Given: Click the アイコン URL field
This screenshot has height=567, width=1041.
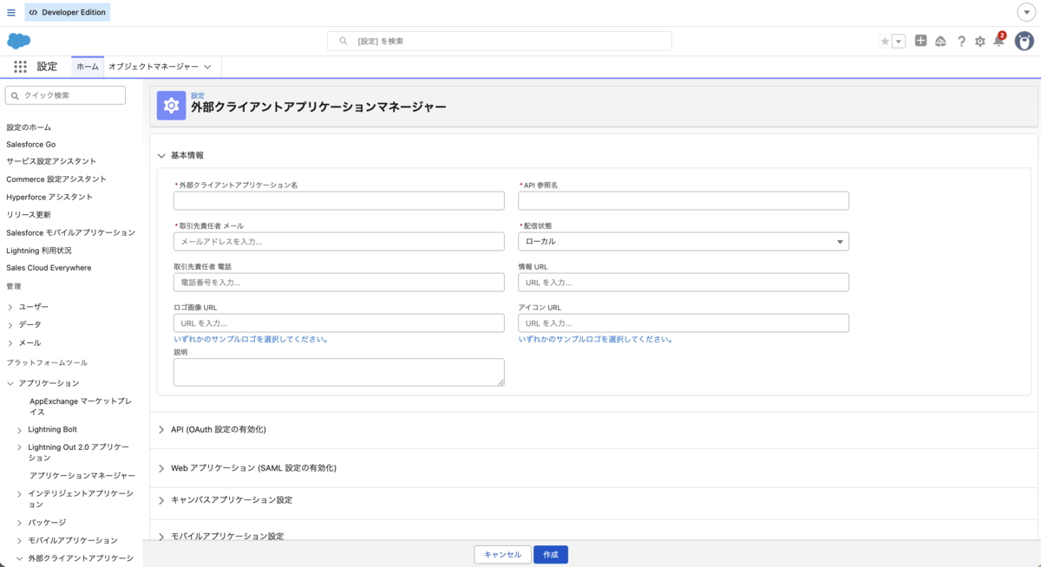Looking at the screenshot, I should coord(684,323).
